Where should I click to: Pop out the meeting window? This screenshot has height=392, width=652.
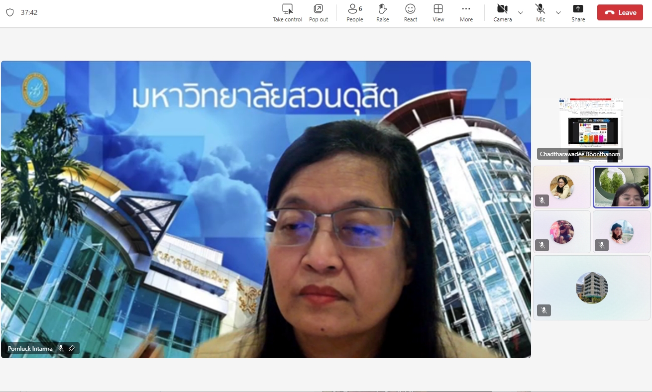(318, 9)
